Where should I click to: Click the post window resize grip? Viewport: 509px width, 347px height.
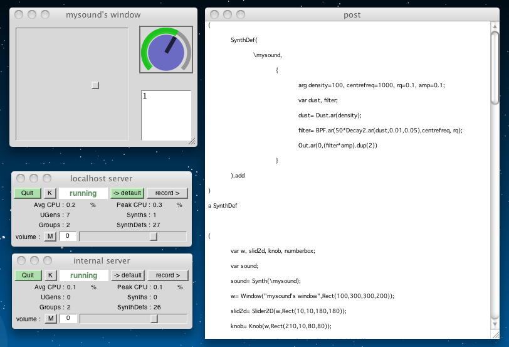[495, 335]
